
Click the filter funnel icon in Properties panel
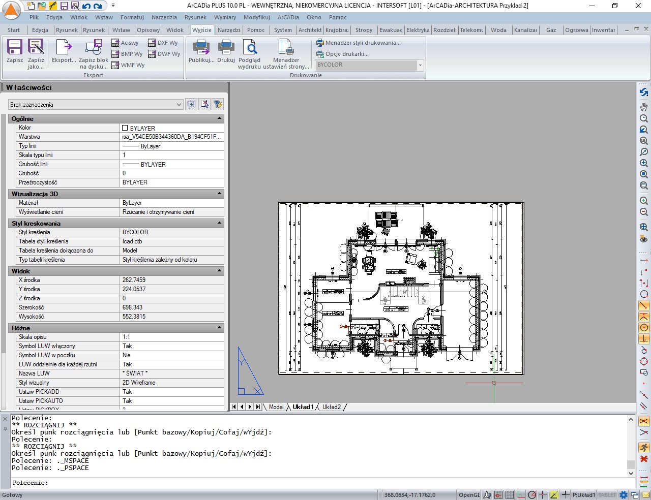(x=218, y=104)
